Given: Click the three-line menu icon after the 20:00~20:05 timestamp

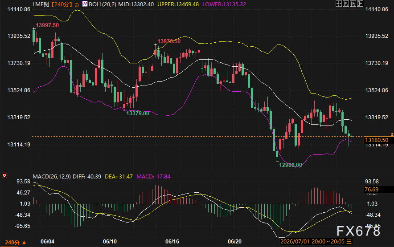Looking at the screenshot, I should tap(349, 242).
